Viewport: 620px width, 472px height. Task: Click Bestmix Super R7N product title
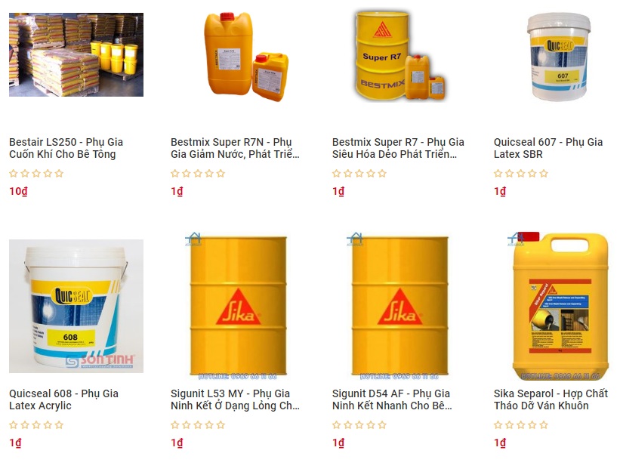[x=235, y=148]
